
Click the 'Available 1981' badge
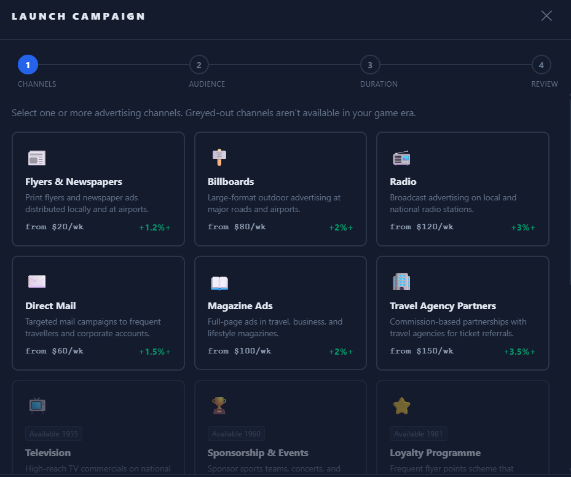coord(419,434)
